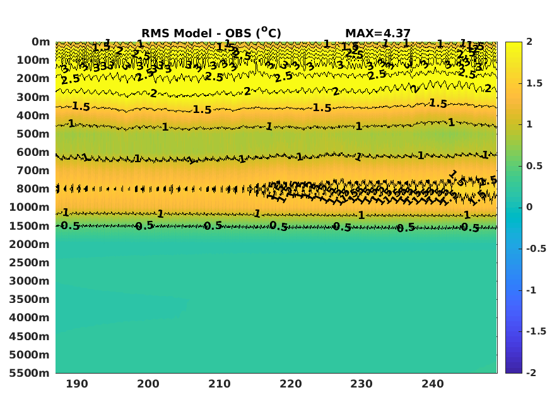
Task: Select the '800m' depth axis label
Action: tap(33, 189)
